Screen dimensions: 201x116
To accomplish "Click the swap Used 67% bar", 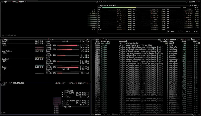I will click(x=68, y=49).
